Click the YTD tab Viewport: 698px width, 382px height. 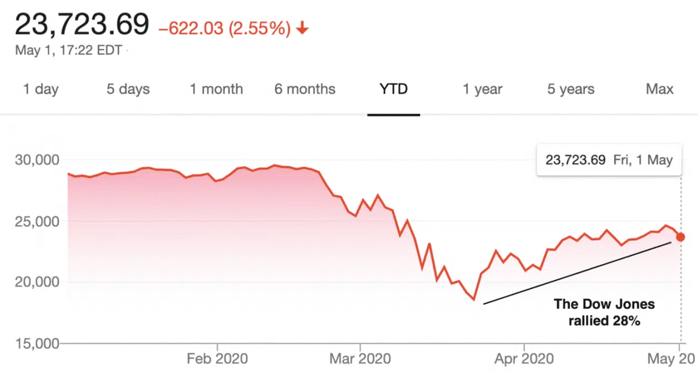tap(393, 89)
